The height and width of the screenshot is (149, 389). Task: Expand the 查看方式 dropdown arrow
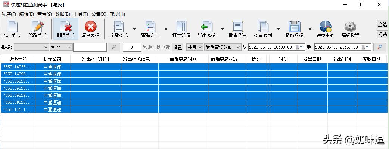pos(166,29)
